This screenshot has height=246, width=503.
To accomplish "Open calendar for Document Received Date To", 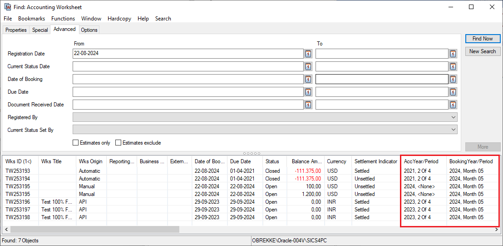I will click(x=453, y=105).
